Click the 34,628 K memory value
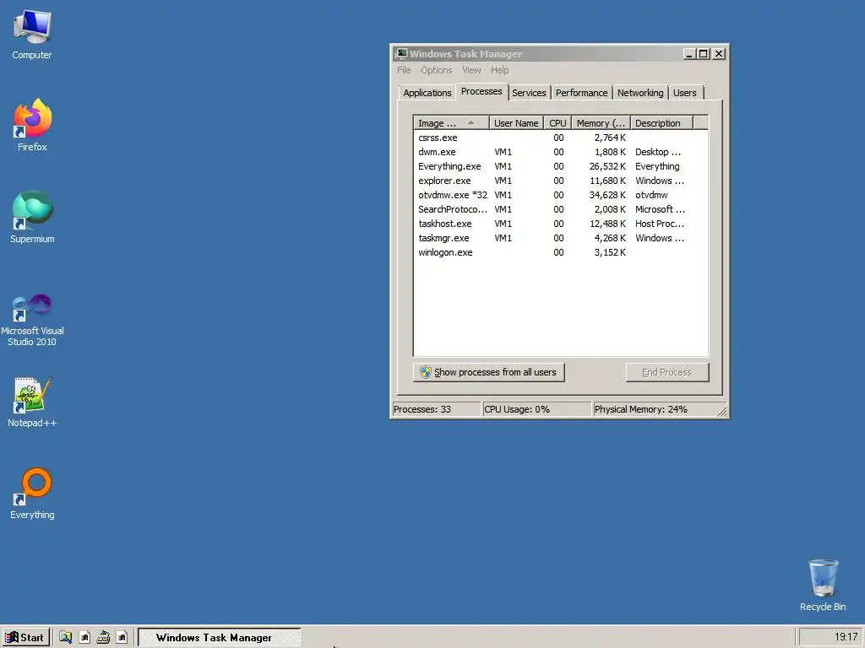 pos(607,195)
